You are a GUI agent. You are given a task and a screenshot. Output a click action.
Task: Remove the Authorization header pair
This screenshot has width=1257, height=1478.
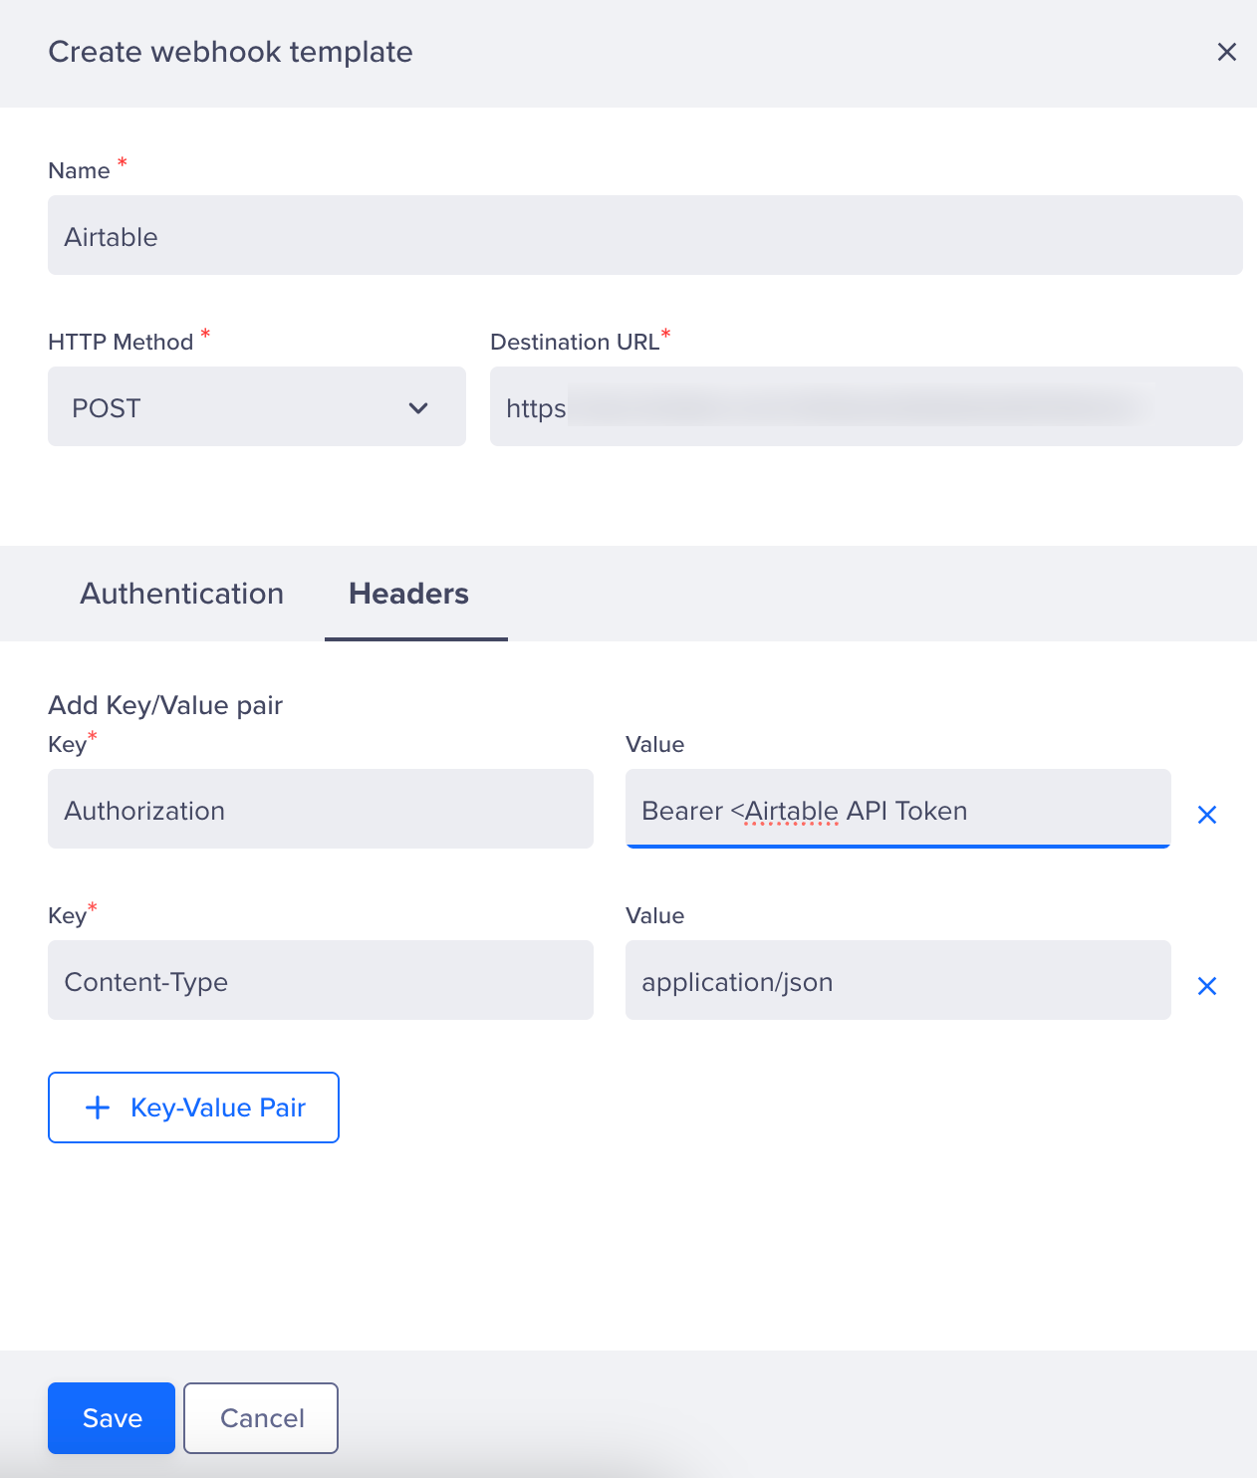(x=1206, y=815)
